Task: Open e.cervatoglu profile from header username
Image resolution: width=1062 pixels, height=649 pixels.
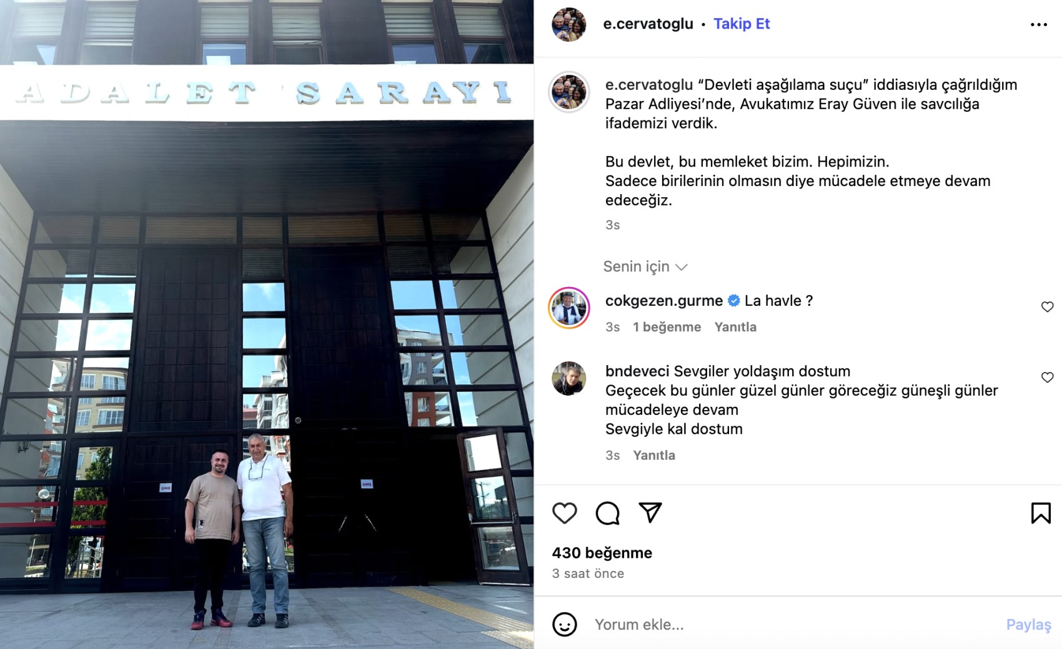Action: [648, 24]
